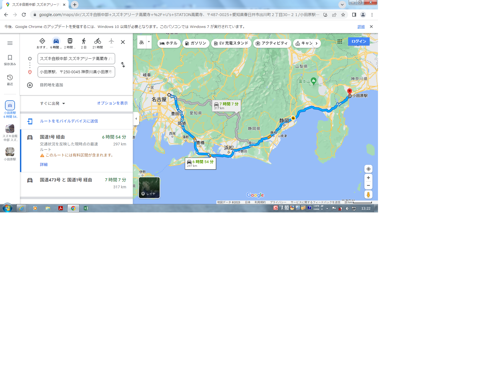This screenshot has height=375, width=500.
Task: Show more category chips with the chevron
Action: [317, 43]
